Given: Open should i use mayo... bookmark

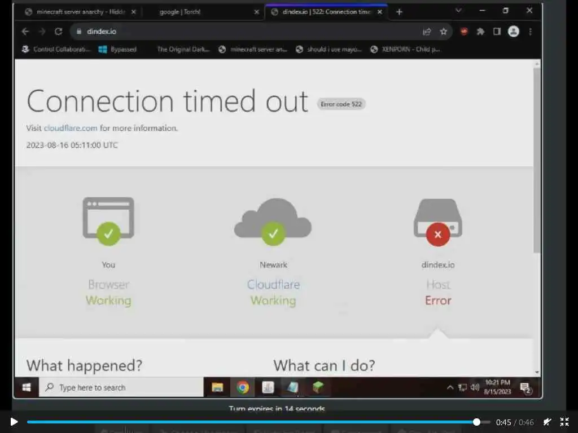Looking at the screenshot, I should pyautogui.click(x=329, y=49).
